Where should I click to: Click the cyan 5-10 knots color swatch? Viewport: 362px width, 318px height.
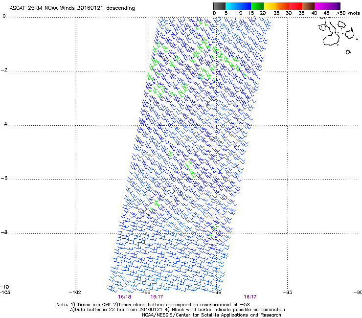[x=232, y=6]
